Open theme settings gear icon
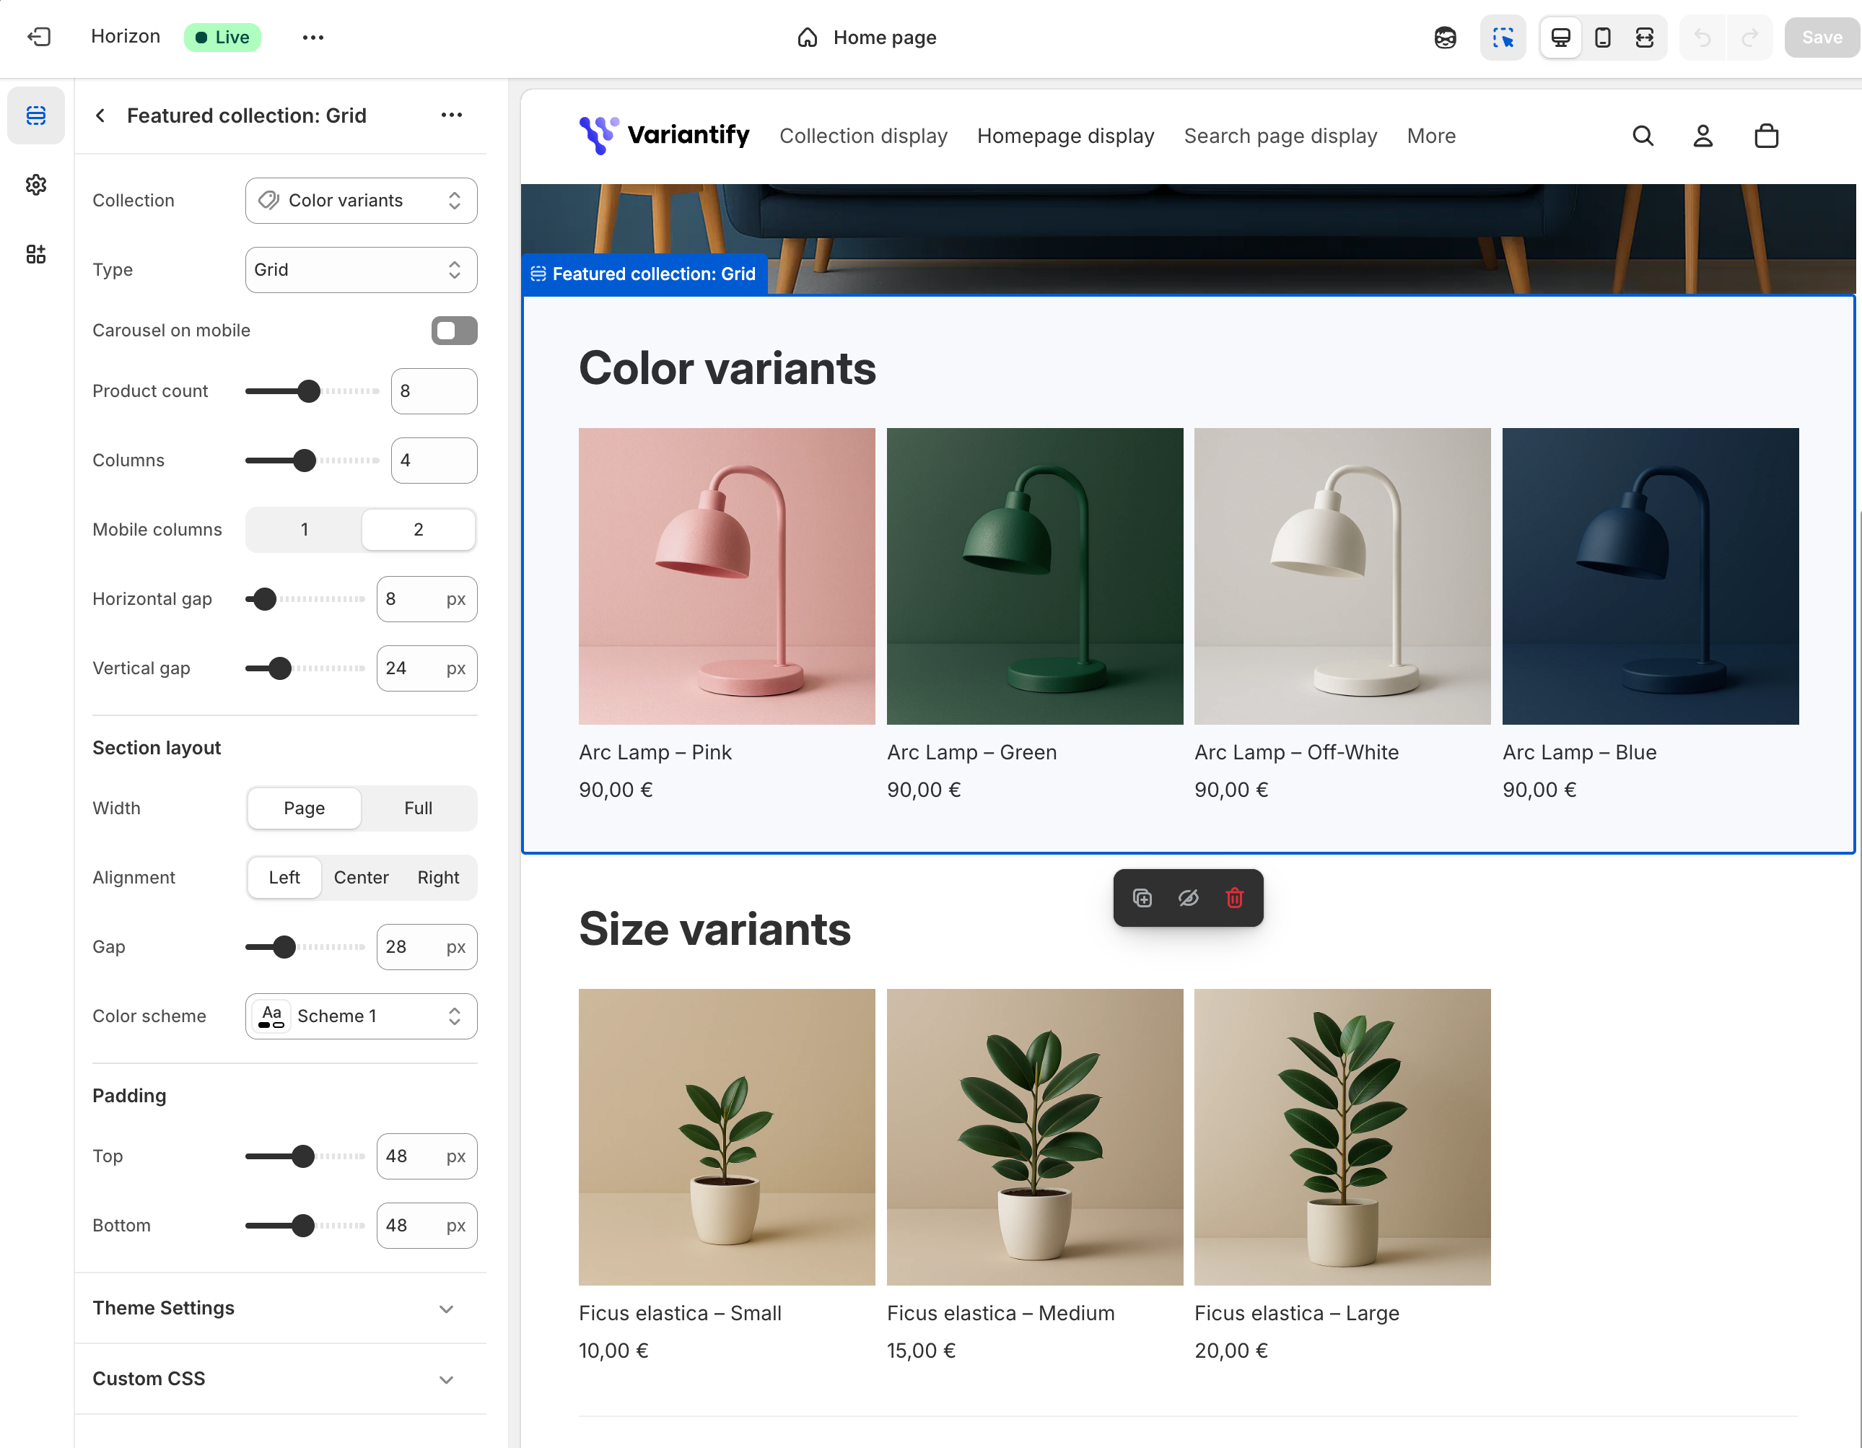The image size is (1862, 1448). 36,184
